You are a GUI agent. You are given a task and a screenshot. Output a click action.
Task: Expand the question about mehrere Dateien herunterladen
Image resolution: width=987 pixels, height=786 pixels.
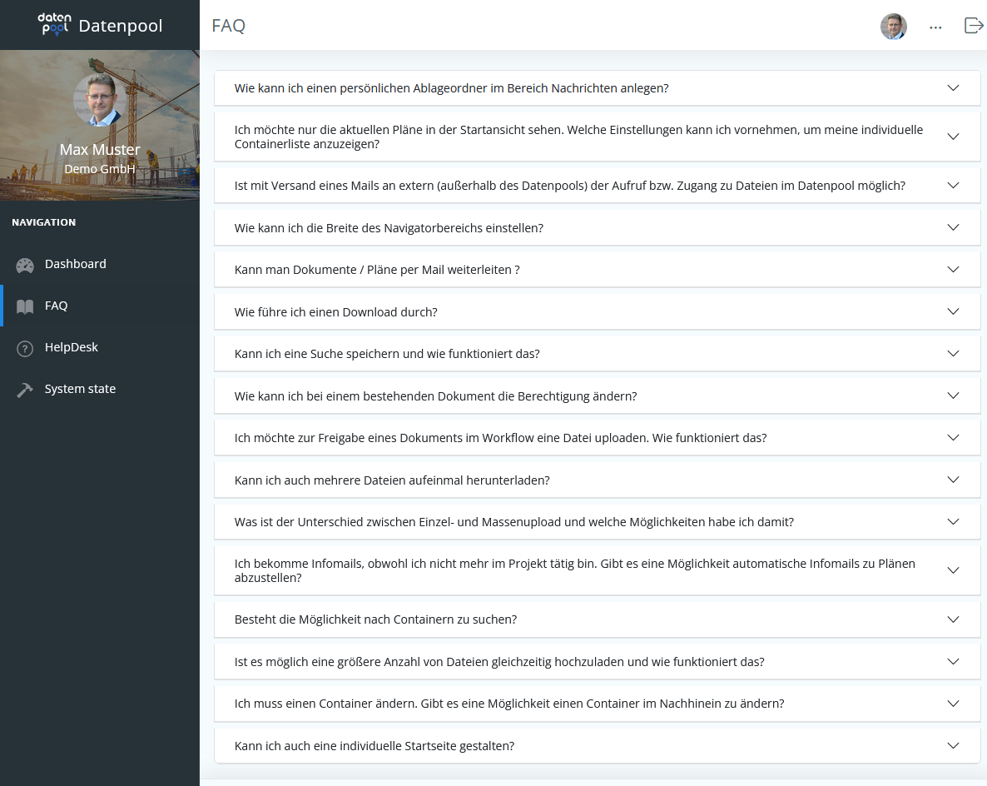pyautogui.click(x=953, y=479)
